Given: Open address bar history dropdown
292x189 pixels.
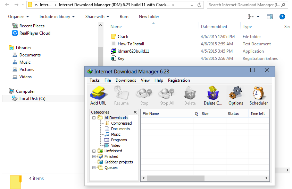Looking at the screenshot, I should coord(192,5).
